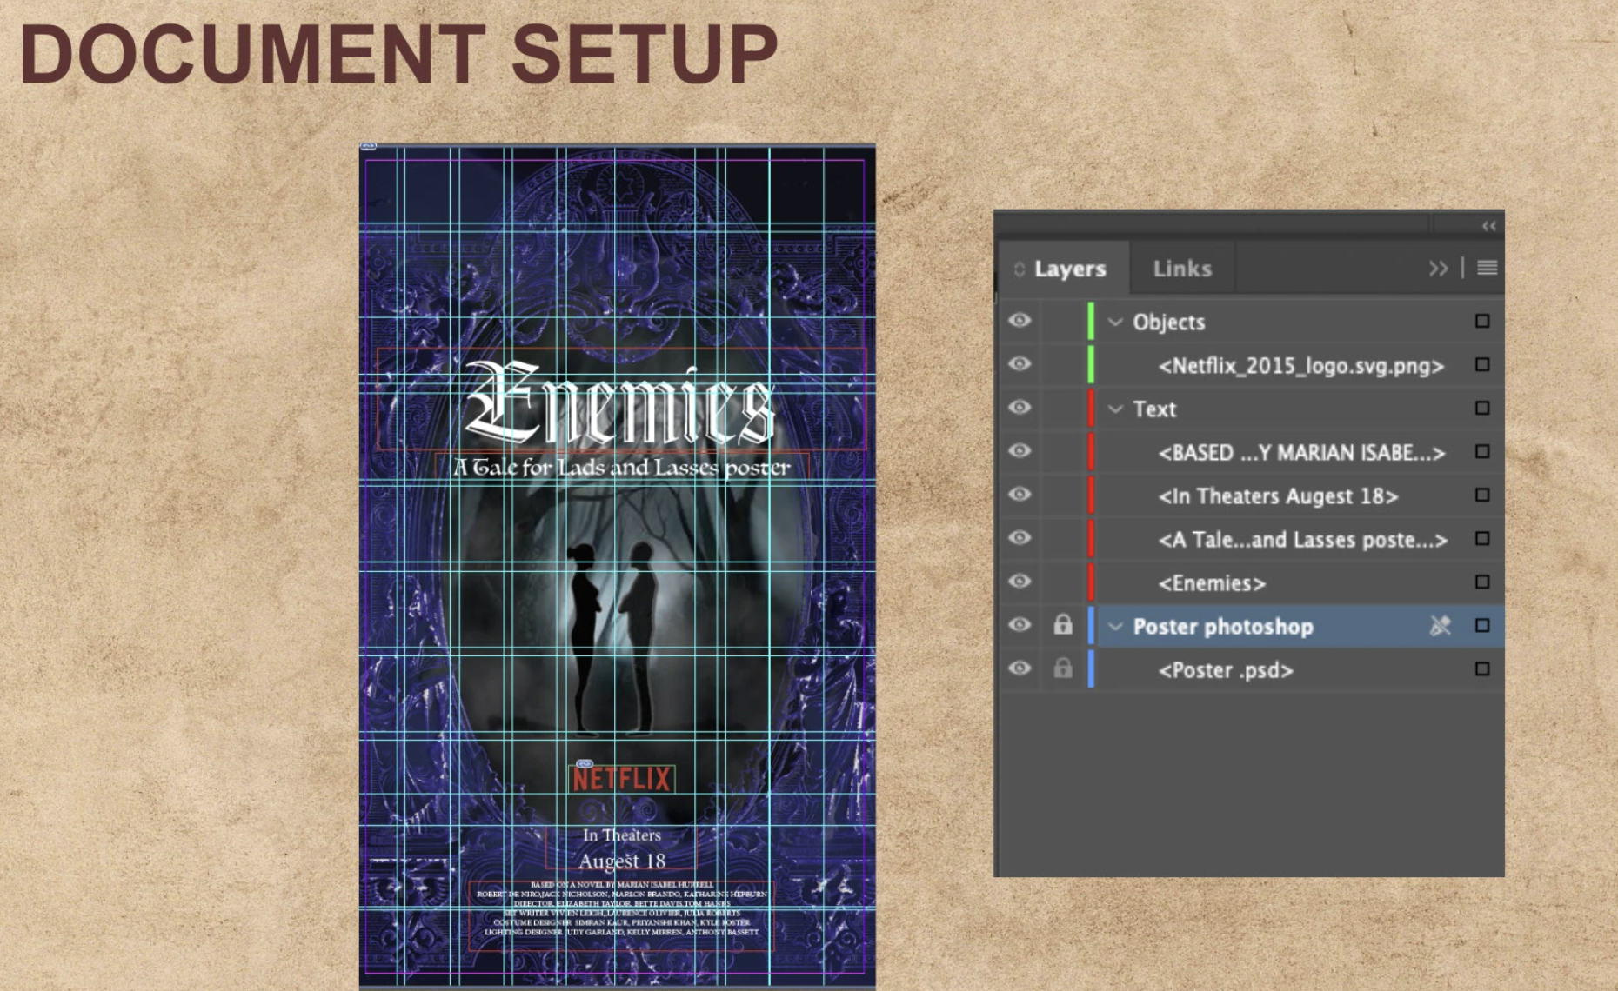Select the Objects layer name

click(1168, 322)
